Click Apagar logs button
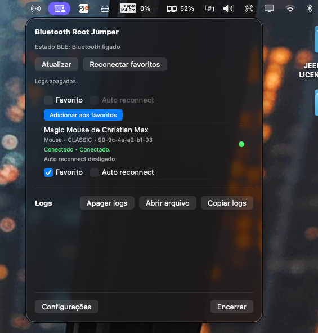Viewport: 318px width, 333px height. click(x=107, y=203)
